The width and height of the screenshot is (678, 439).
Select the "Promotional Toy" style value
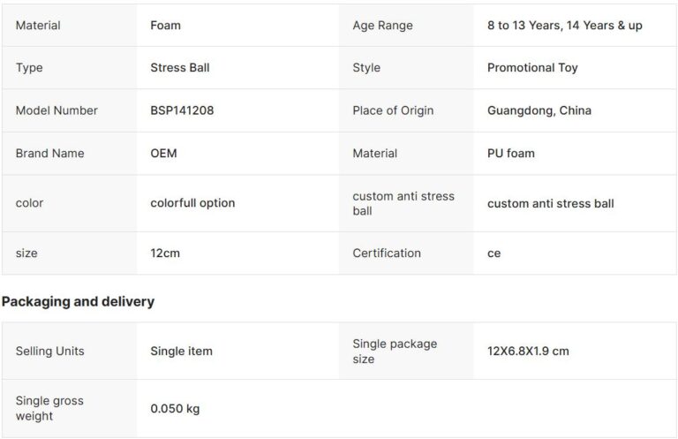point(532,68)
